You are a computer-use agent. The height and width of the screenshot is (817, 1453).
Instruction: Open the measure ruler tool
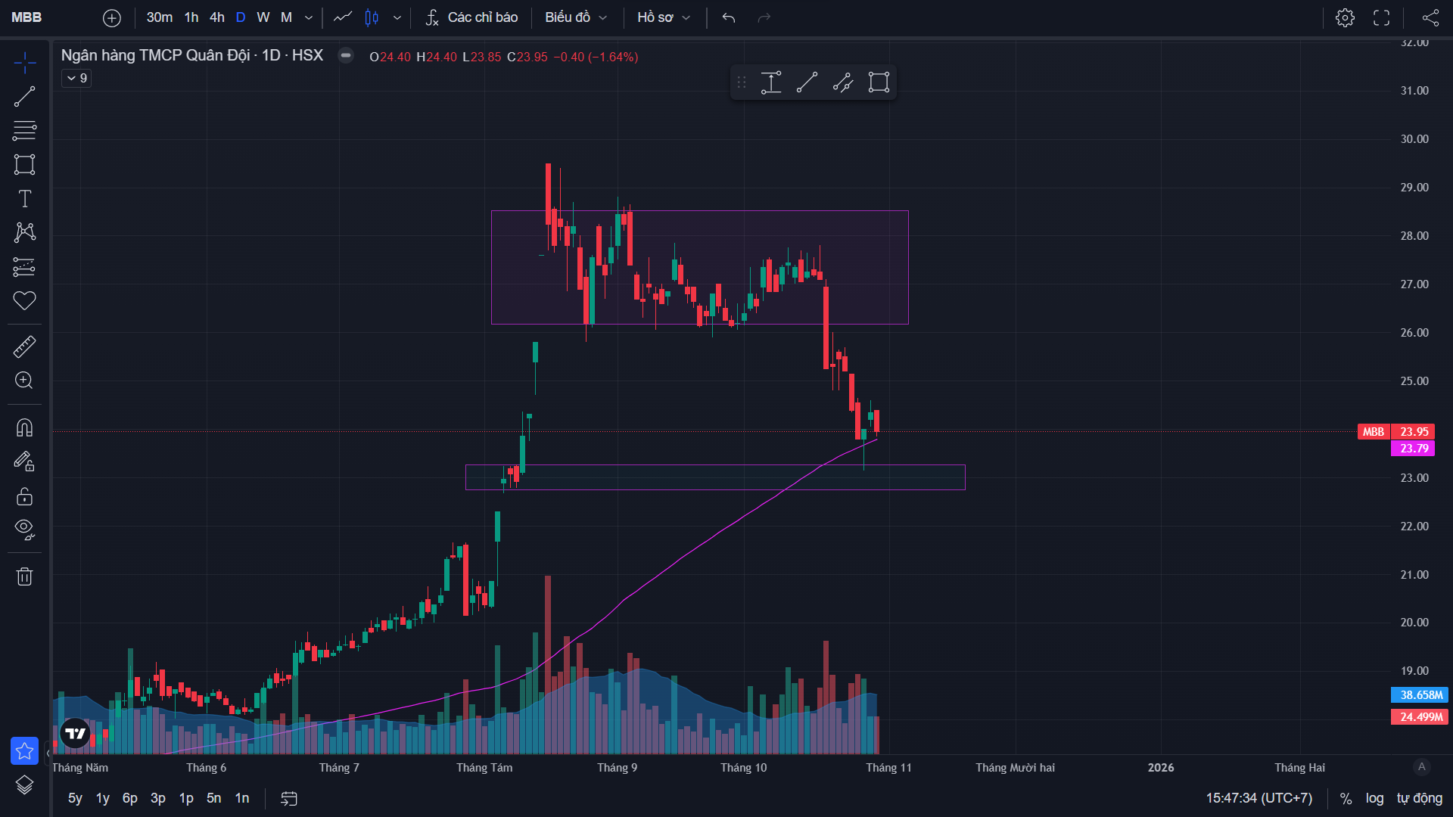[x=24, y=346]
